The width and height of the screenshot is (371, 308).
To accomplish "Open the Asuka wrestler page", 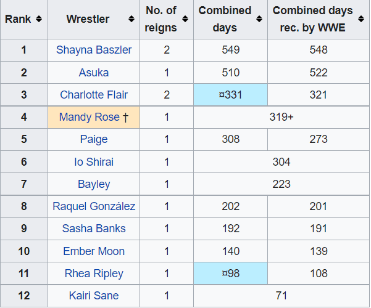I will [94, 73].
